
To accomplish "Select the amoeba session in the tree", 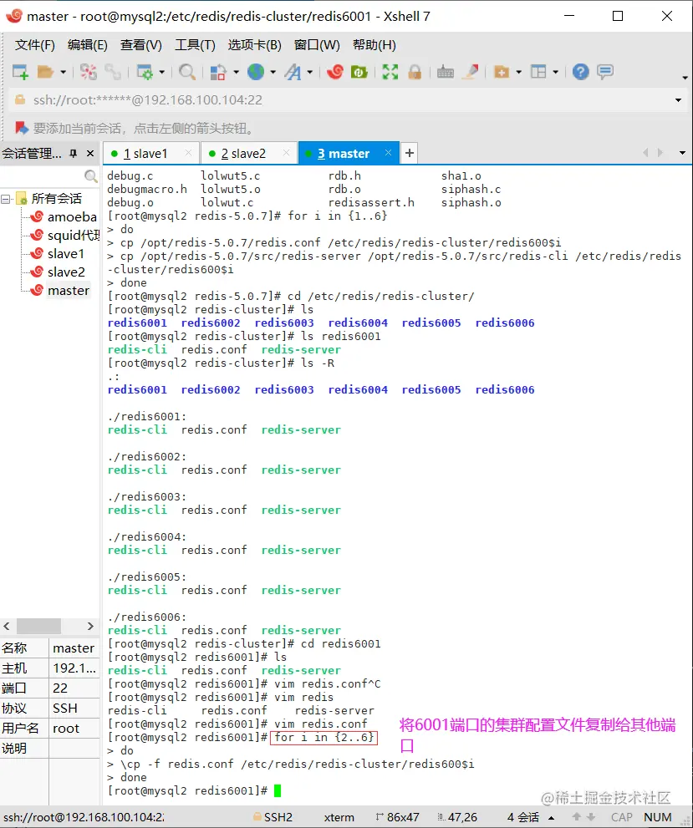I will click(72, 217).
